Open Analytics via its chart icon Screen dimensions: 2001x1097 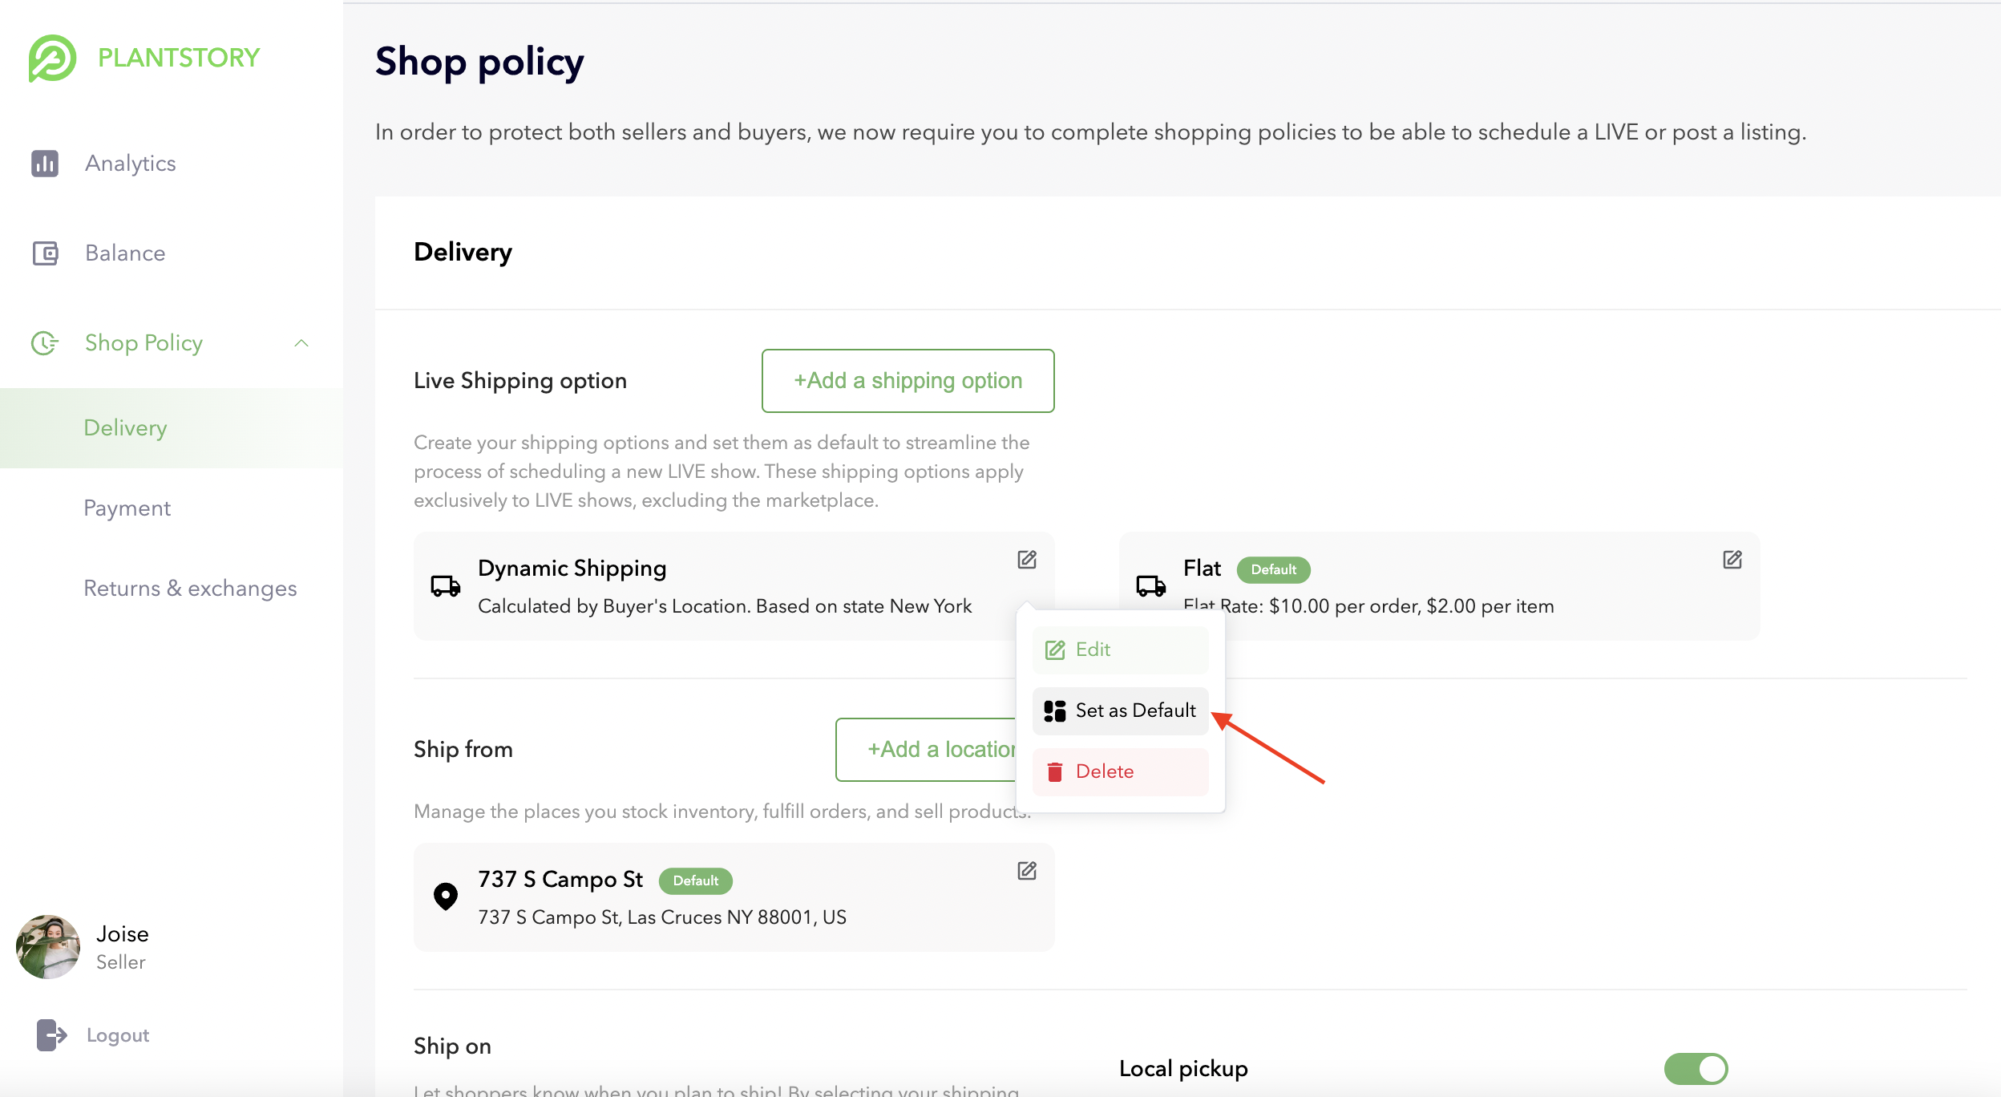pos(45,164)
